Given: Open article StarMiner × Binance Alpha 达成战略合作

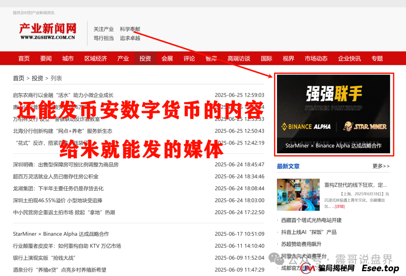Looking at the screenshot, I should point(60,234).
